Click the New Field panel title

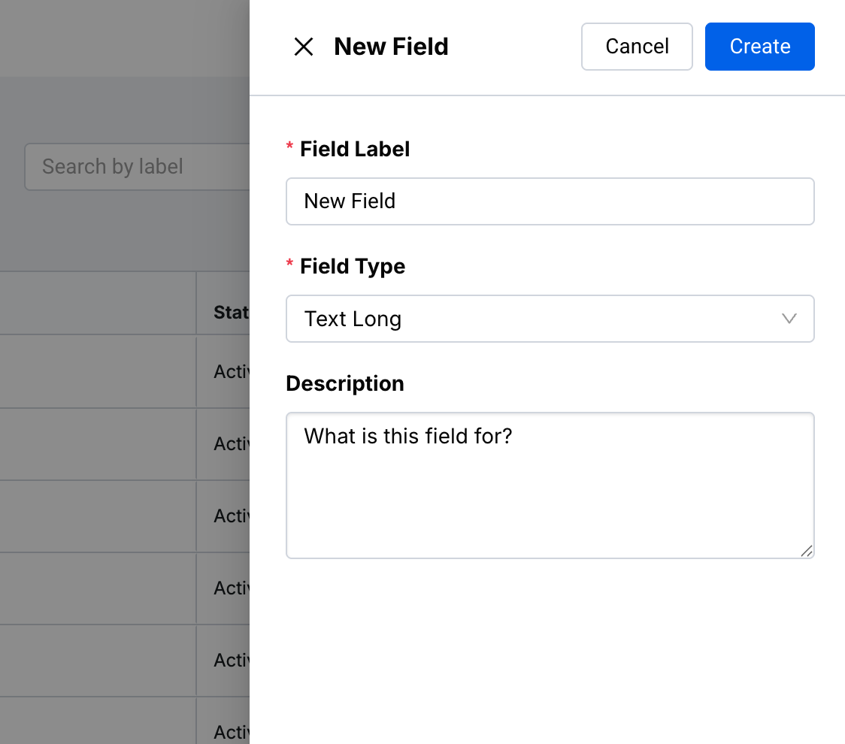[391, 47]
